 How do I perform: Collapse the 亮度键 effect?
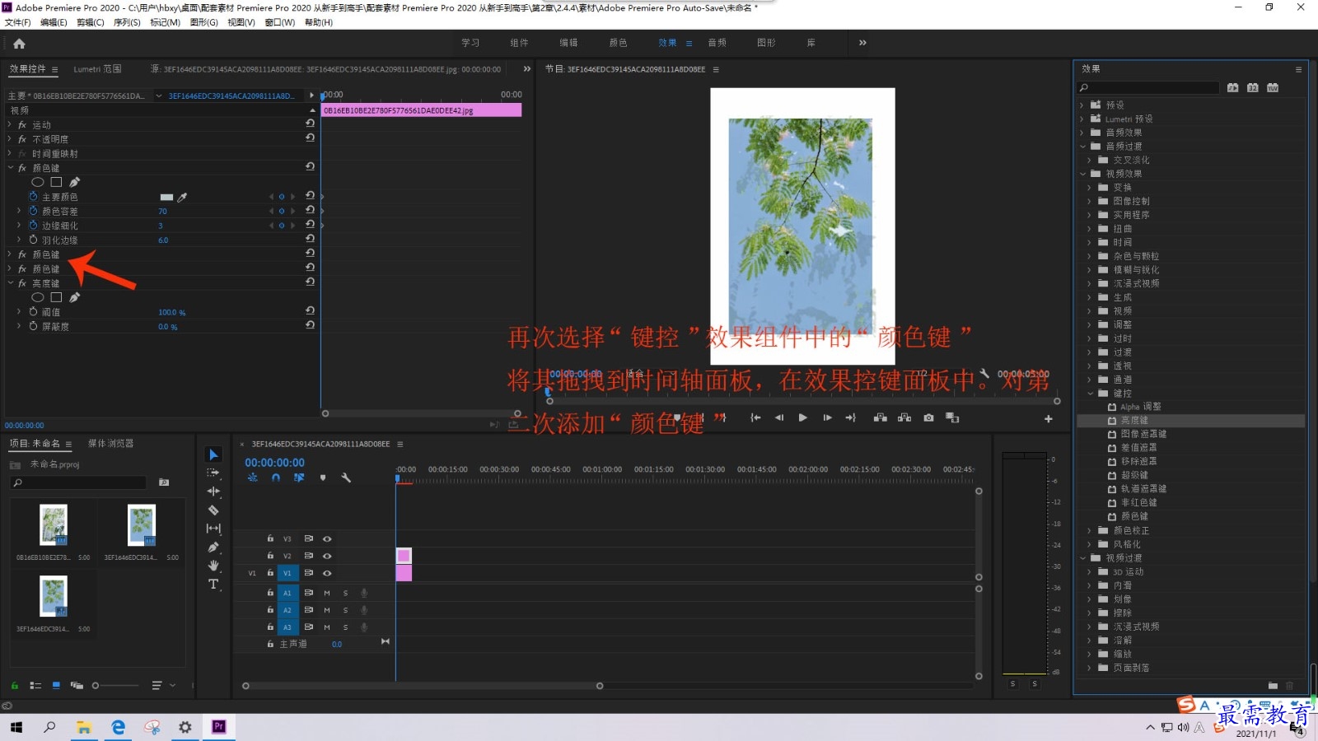click(10, 283)
